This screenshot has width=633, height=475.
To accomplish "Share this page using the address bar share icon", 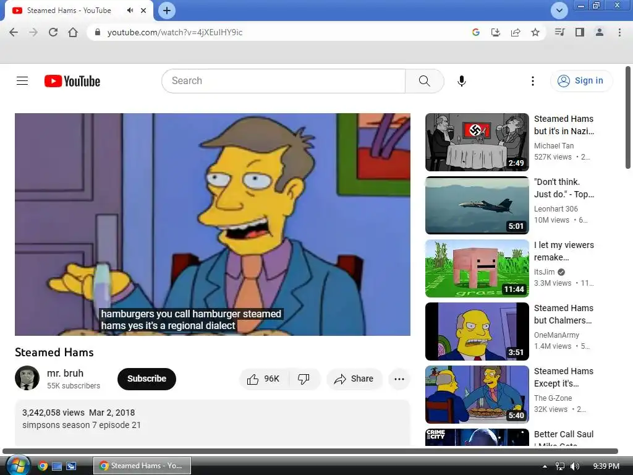I will [x=516, y=32].
